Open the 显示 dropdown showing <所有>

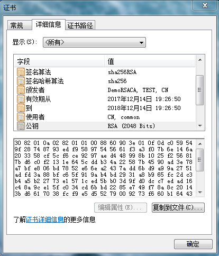click(94, 42)
